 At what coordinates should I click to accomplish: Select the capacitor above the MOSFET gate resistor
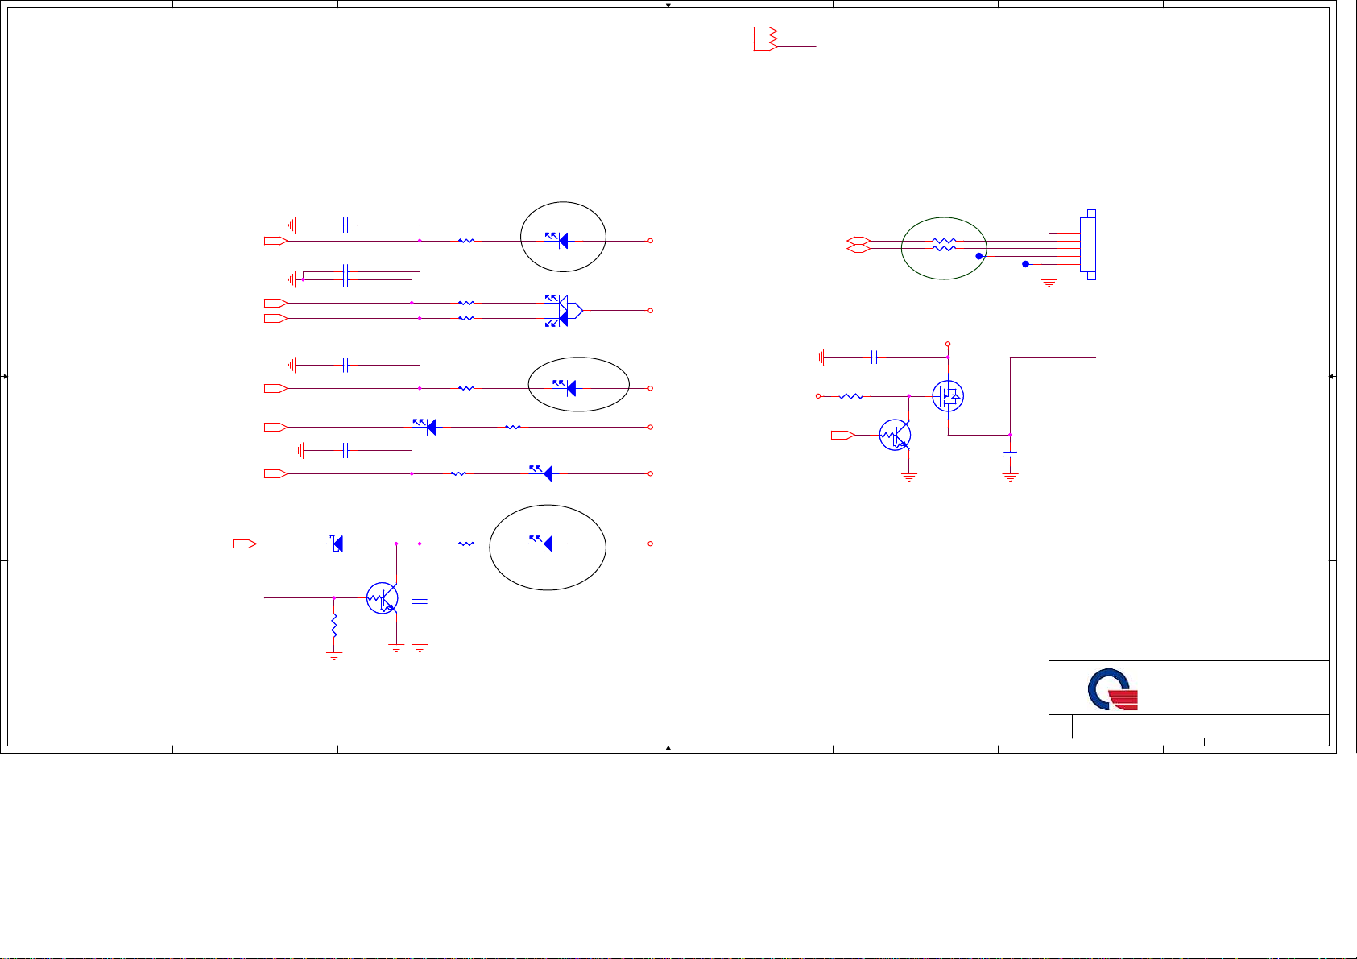[875, 357]
